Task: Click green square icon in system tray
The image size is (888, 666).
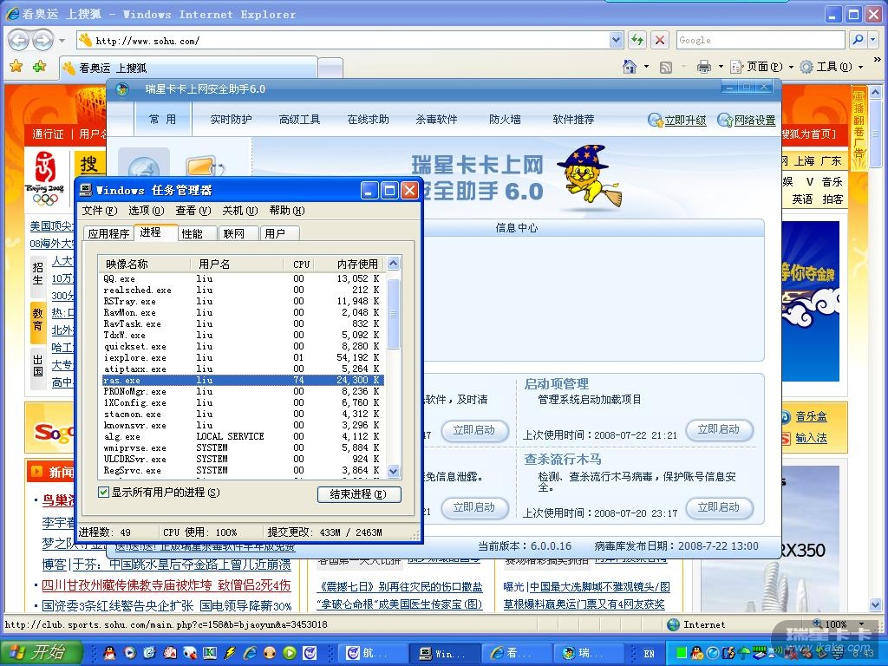Action: (x=682, y=653)
